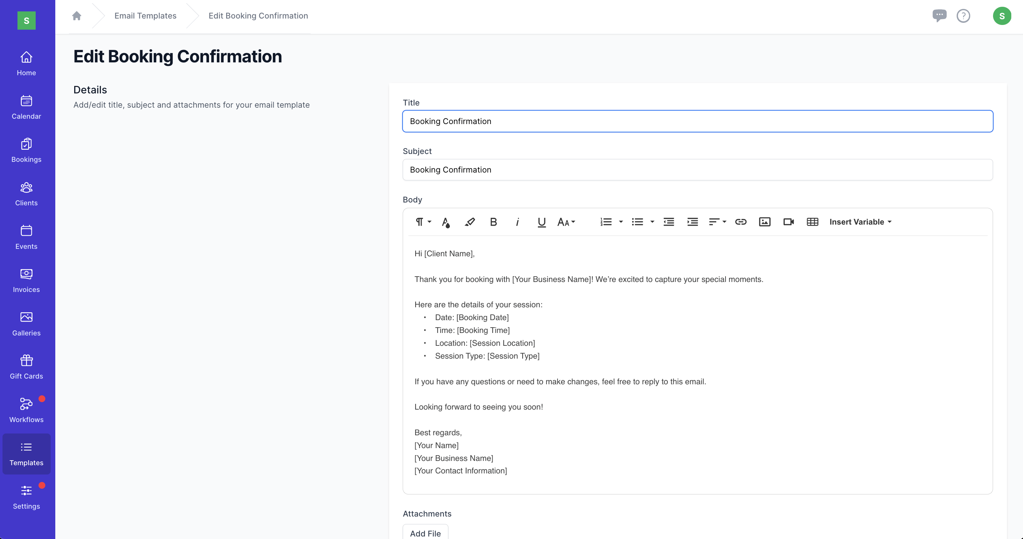Go to Bookings in sidebar
The image size is (1023, 539).
(26, 150)
